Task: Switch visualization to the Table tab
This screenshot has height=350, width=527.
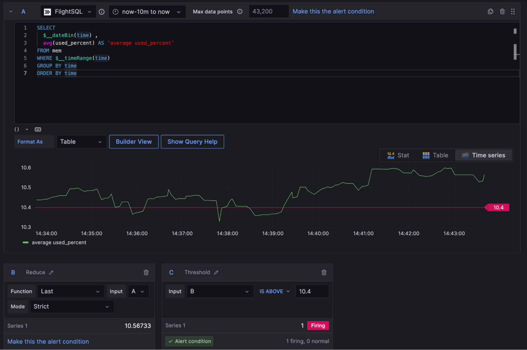Action: (435, 155)
